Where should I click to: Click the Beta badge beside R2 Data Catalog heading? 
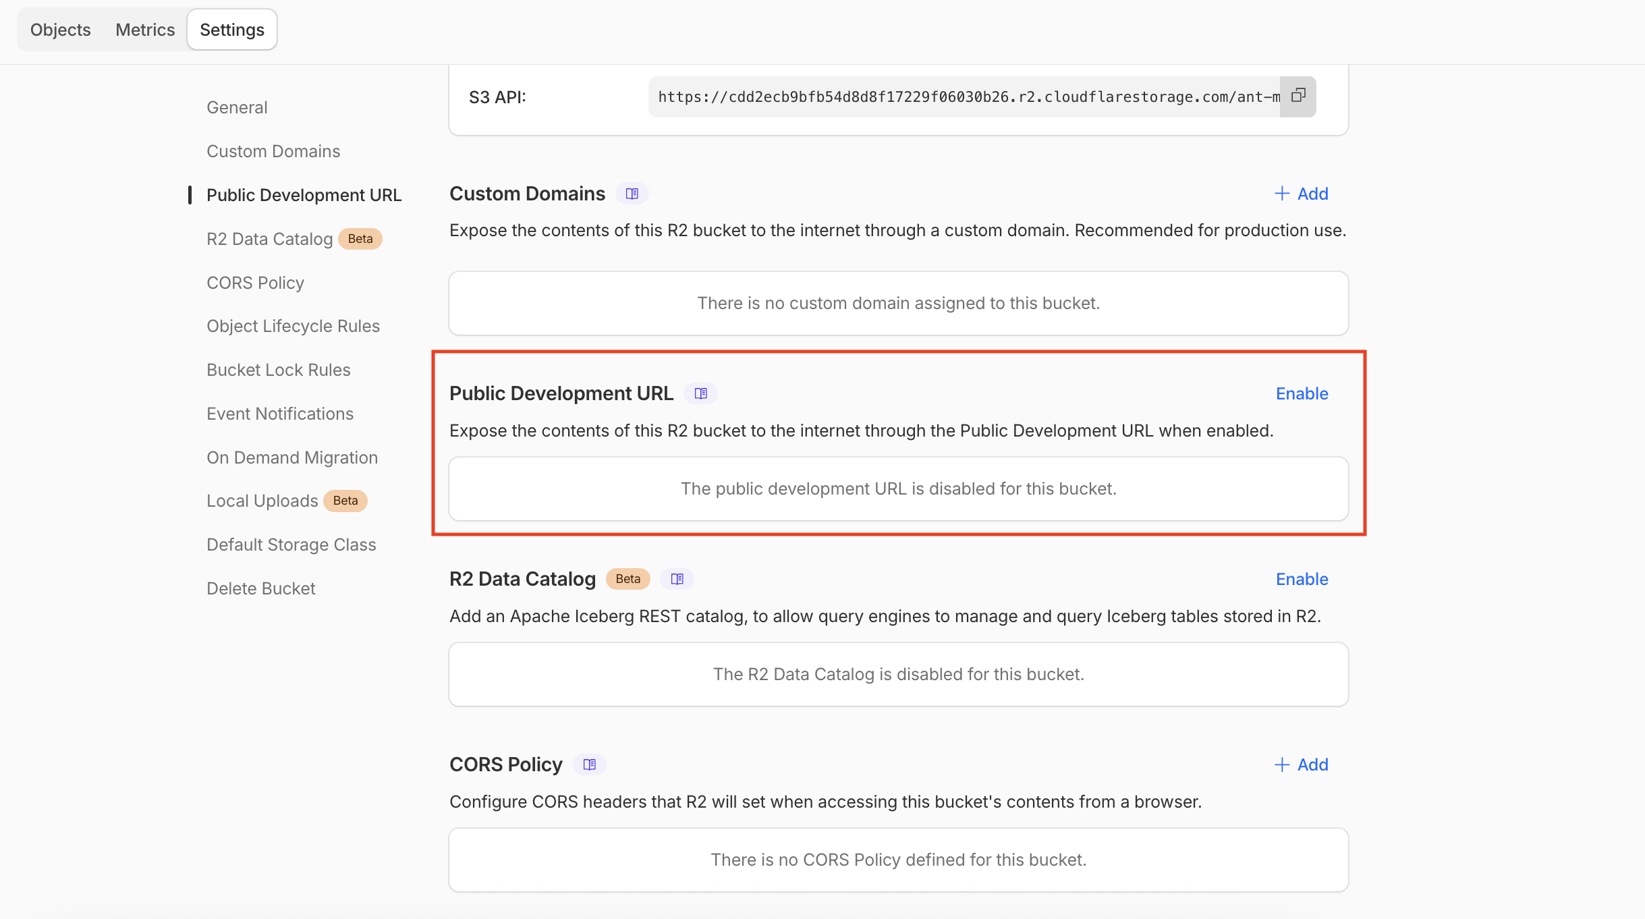[x=628, y=579]
